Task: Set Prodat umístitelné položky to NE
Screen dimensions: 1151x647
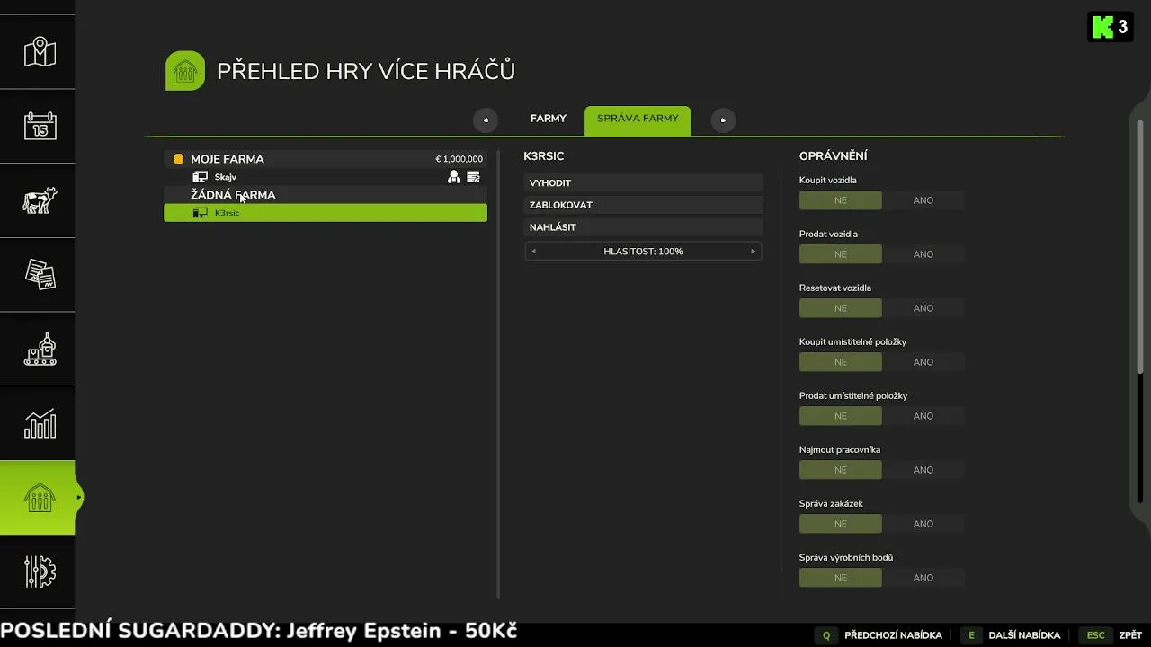Action: 841,416
